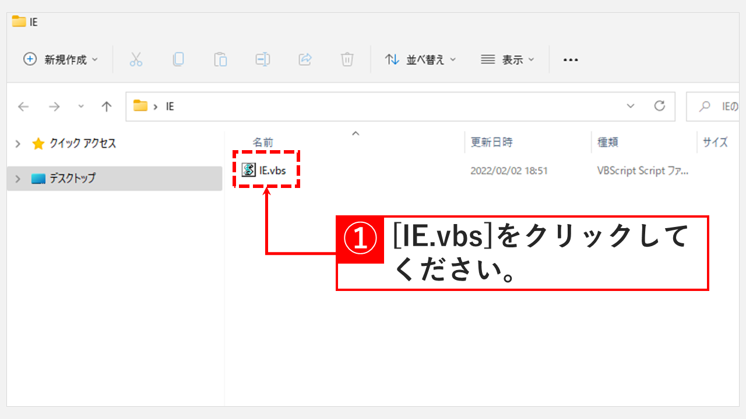Open the 並べ替え (Sort) dropdown
746x419 pixels.
click(420, 59)
